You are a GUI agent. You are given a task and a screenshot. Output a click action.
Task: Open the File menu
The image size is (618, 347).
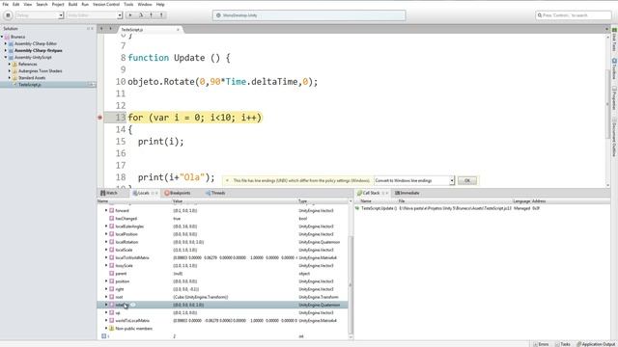[x=5, y=4]
